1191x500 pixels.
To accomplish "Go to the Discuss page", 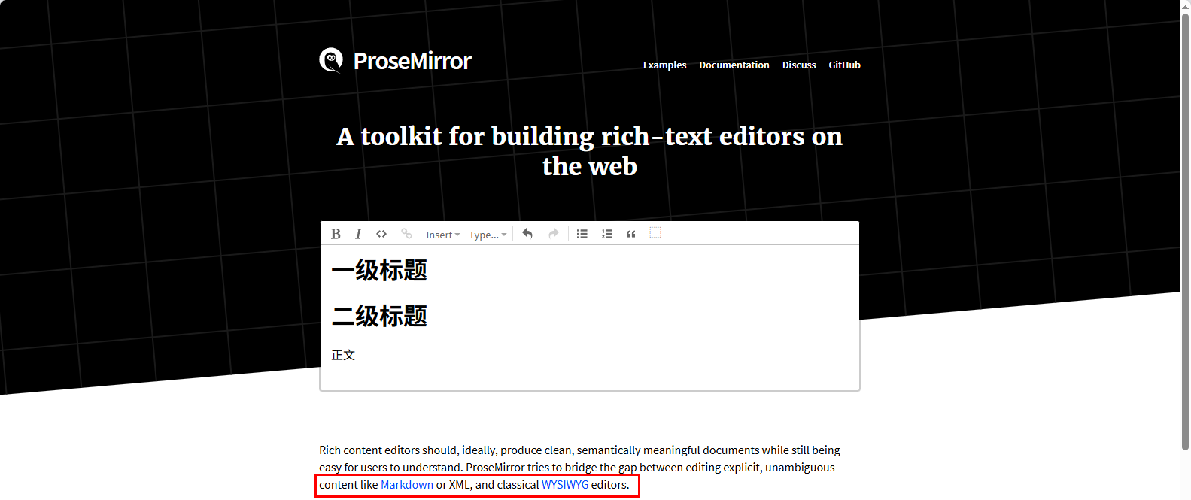I will 798,65.
